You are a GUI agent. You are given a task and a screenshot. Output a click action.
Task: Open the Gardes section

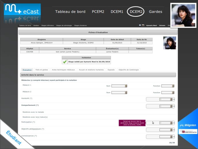[155, 12]
